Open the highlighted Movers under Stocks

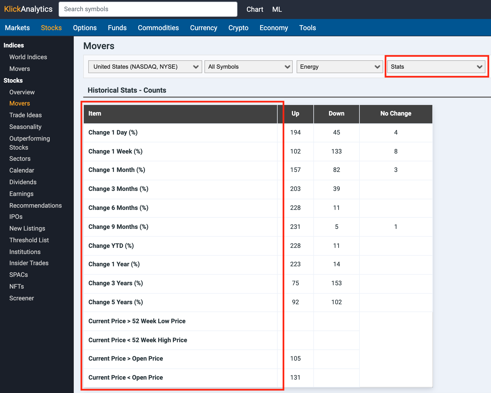[x=20, y=103]
